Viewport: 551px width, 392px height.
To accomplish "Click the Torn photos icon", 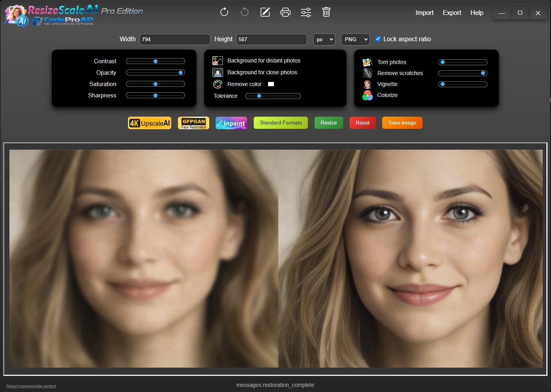I will [x=367, y=62].
